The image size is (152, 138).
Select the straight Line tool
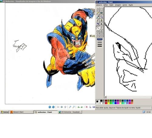(x=98, y=28)
